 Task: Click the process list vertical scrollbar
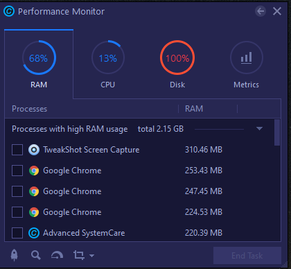(x=277, y=132)
